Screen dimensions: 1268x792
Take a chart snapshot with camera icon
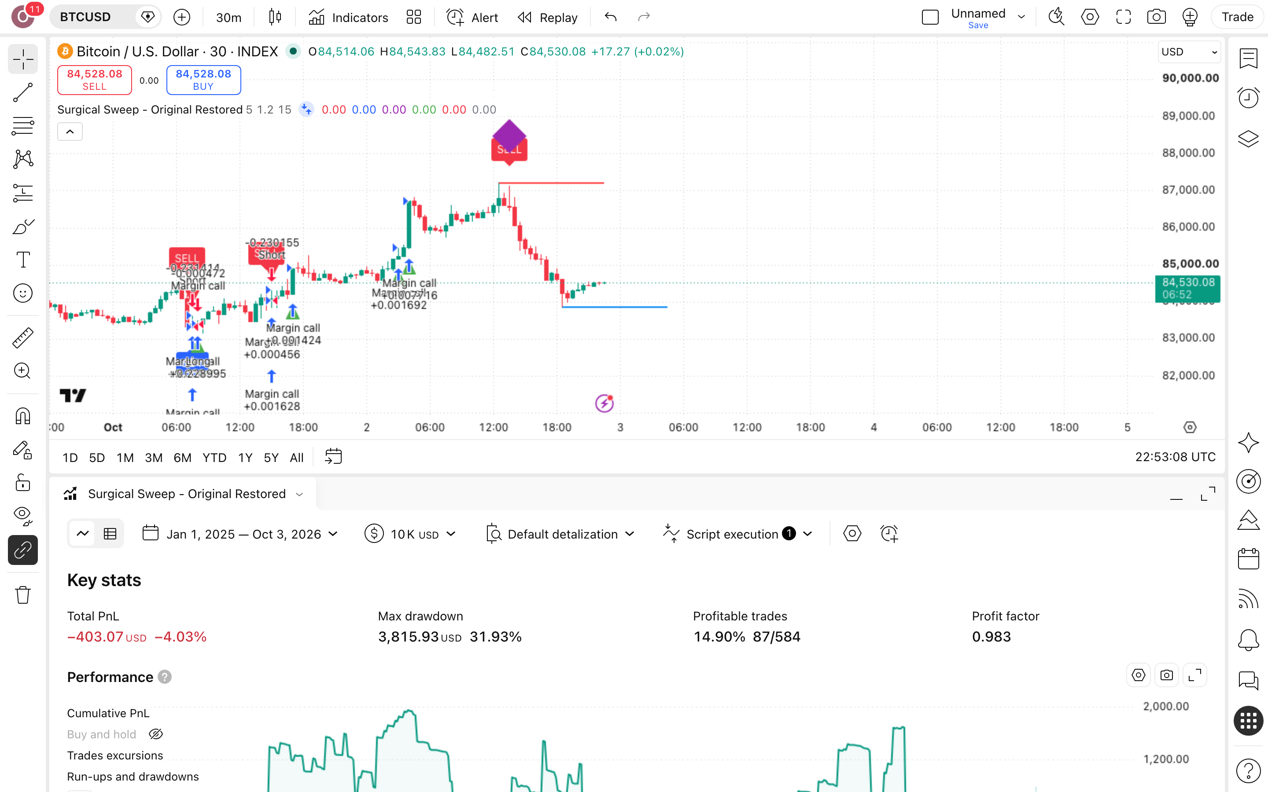point(1157,17)
